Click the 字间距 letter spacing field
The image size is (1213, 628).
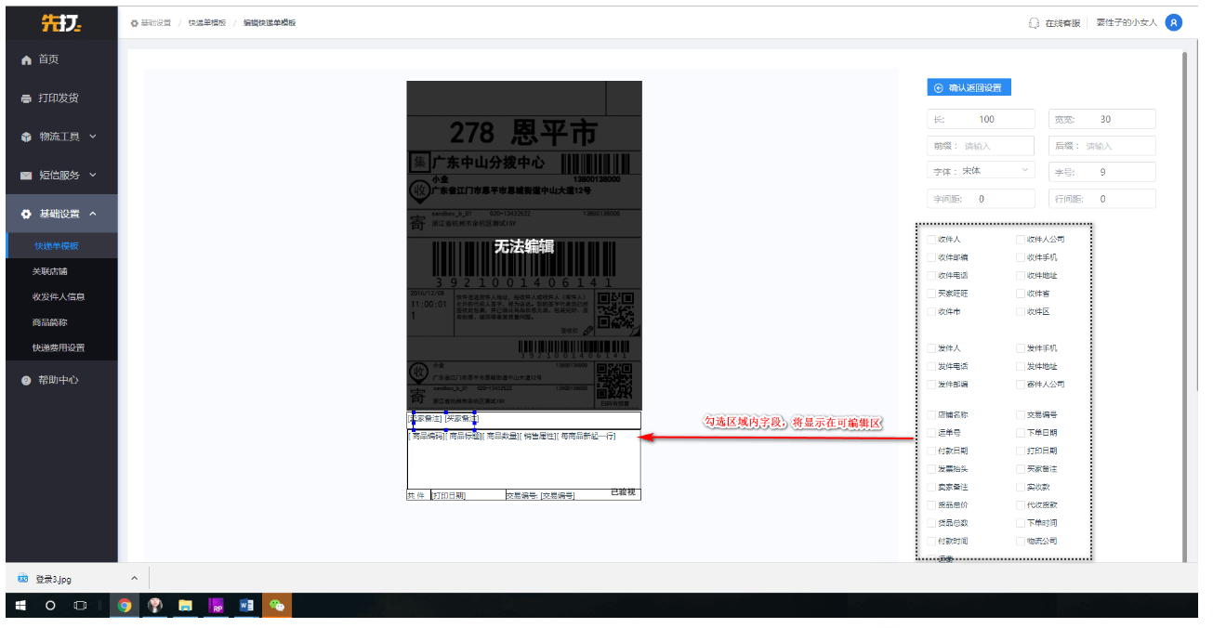(x=981, y=199)
